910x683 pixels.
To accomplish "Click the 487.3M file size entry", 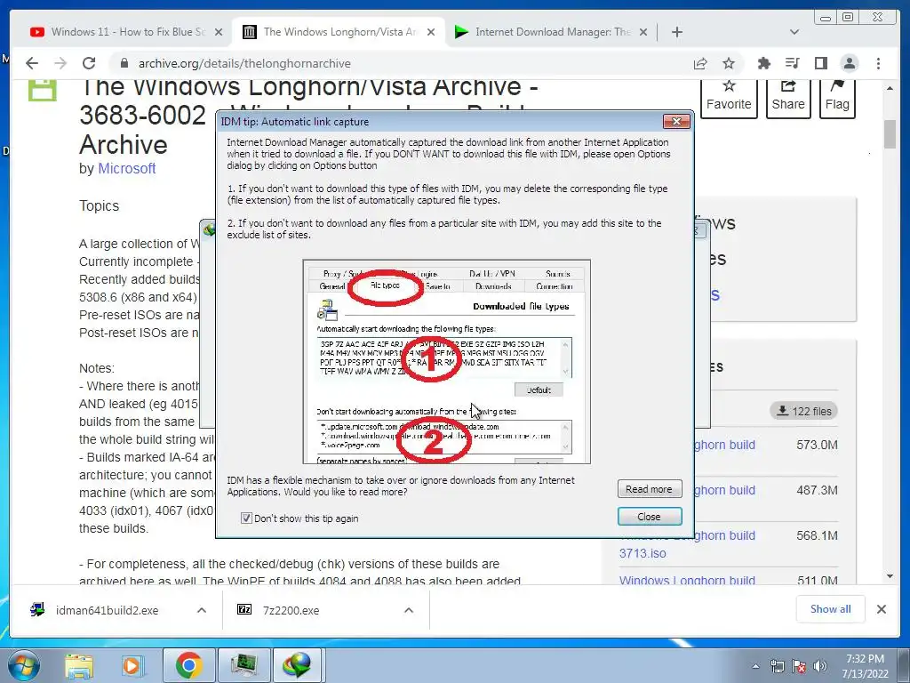I will (x=817, y=490).
